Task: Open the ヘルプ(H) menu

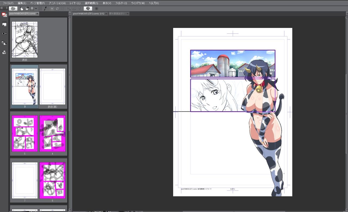Action: 154,3
